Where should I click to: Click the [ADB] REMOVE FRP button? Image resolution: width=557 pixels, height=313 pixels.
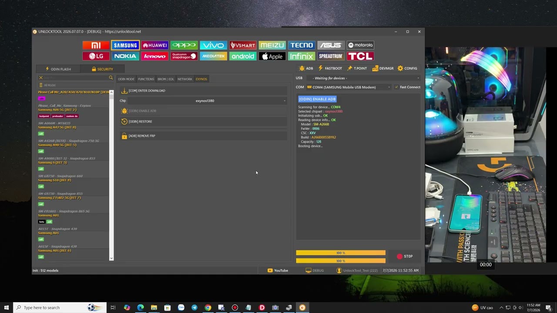click(204, 136)
